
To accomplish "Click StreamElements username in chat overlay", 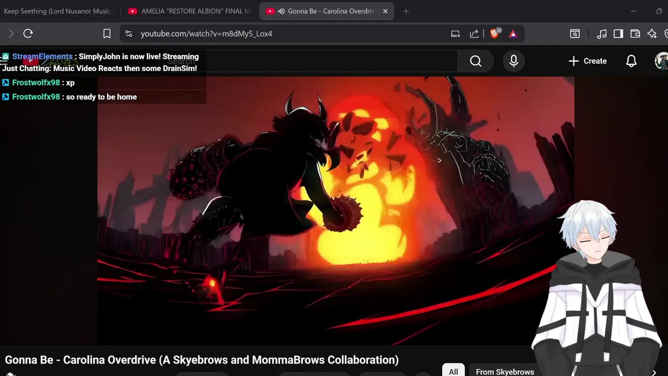I will [42, 56].
